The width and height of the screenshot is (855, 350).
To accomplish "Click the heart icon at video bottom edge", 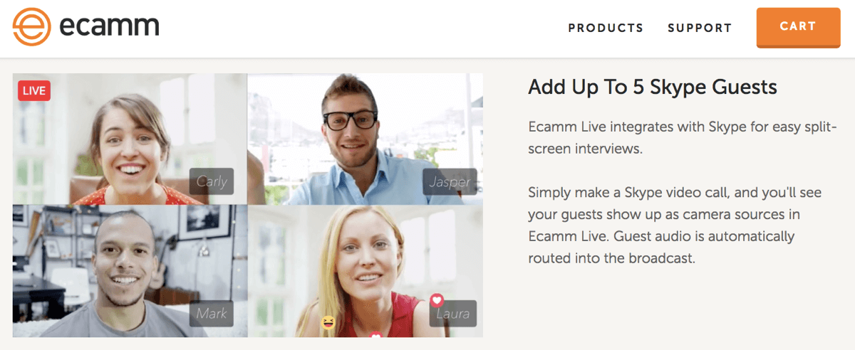I will click(376, 334).
